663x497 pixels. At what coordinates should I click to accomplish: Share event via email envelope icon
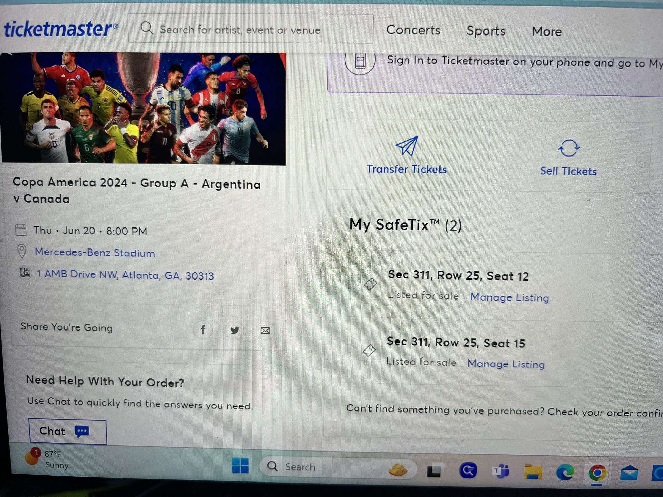pos(265,331)
